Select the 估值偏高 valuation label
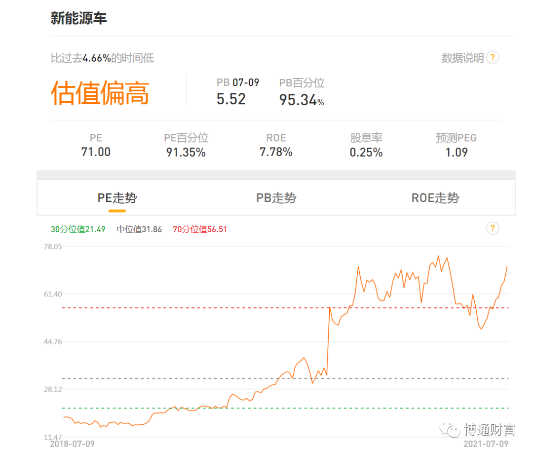This screenshot has height=453, width=533. pos(100,92)
